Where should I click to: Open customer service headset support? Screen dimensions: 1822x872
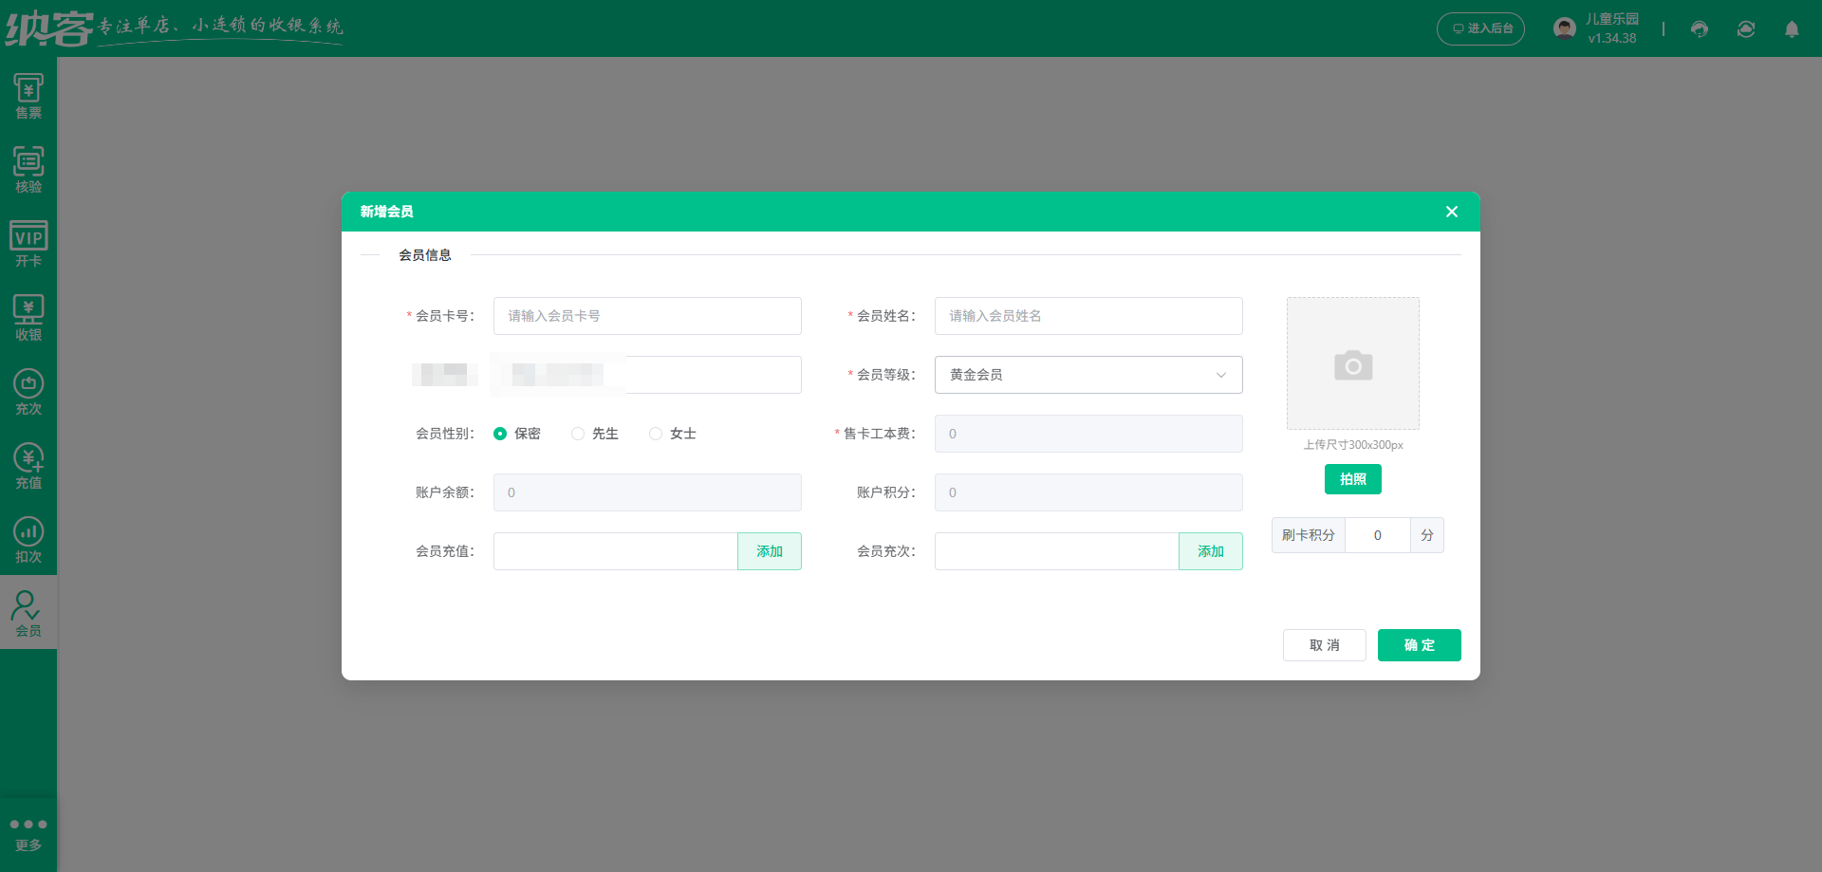[x=1699, y=28]
